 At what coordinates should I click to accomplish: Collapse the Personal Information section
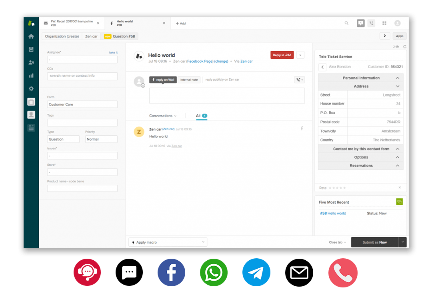click(x=360, y=77)
